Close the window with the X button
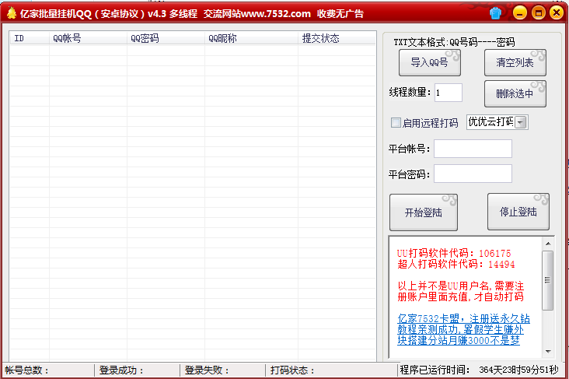This screenshot has width=569, height=379. (x=557, y=12)
